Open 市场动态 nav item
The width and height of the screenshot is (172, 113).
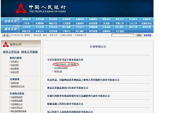106,27
